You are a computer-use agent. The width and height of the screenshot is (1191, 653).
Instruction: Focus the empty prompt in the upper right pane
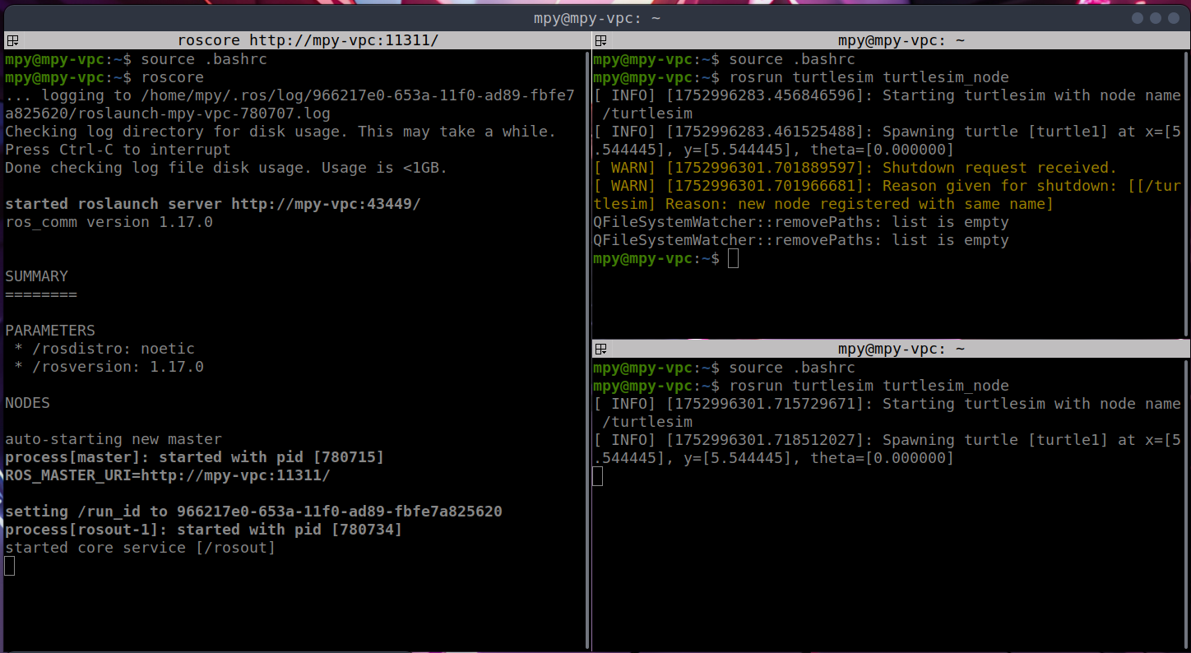pos(733,259)
